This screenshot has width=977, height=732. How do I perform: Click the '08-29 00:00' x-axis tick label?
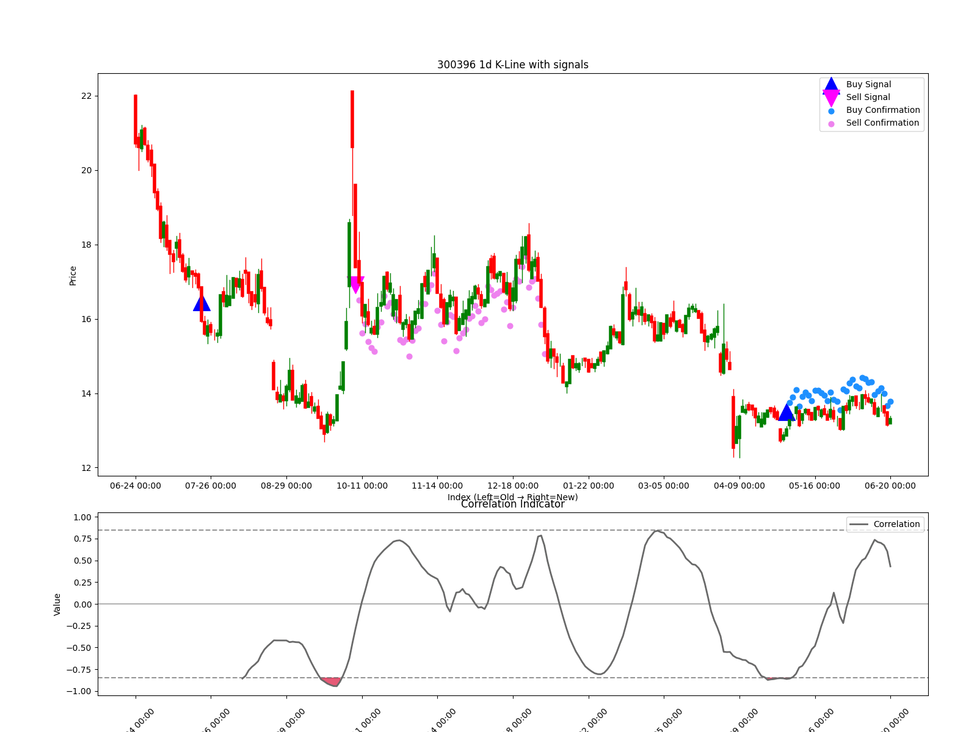[x=286, y=486]
